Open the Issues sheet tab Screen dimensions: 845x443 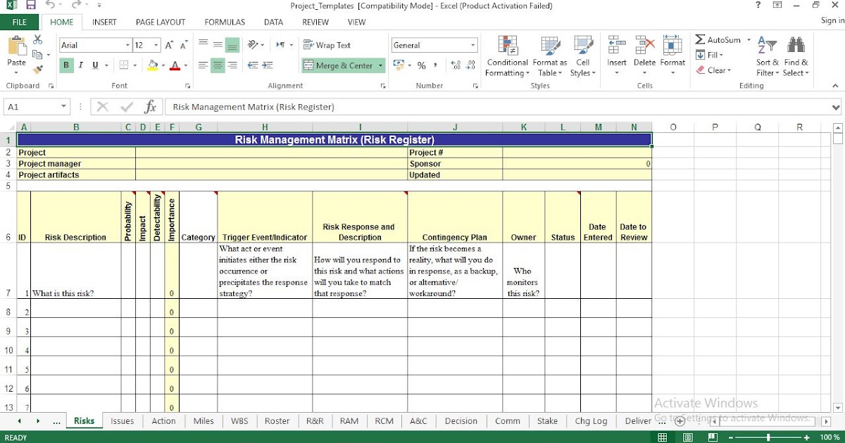pos(122,420)
